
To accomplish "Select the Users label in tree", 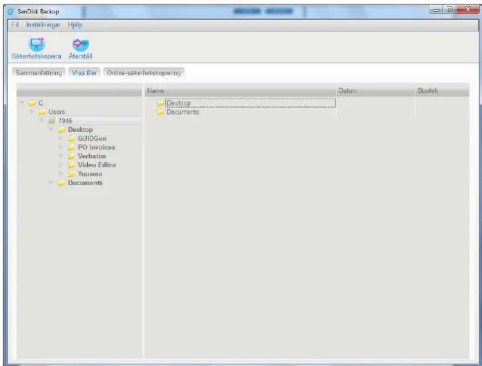I will 56,112.
